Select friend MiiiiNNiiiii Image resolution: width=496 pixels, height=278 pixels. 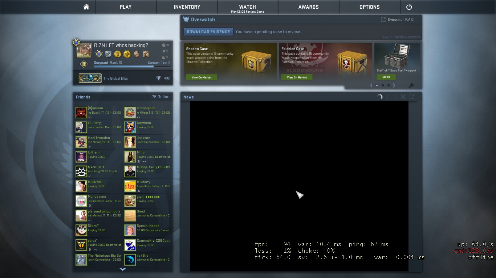(98, 186)
